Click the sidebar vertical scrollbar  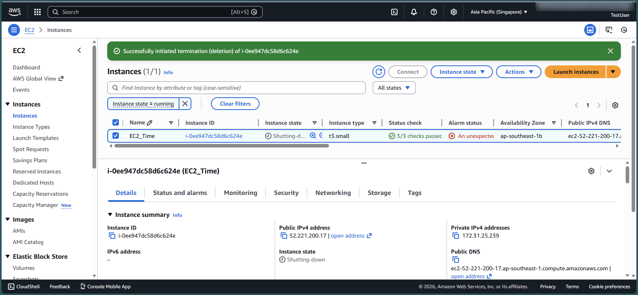coord(94,107)
